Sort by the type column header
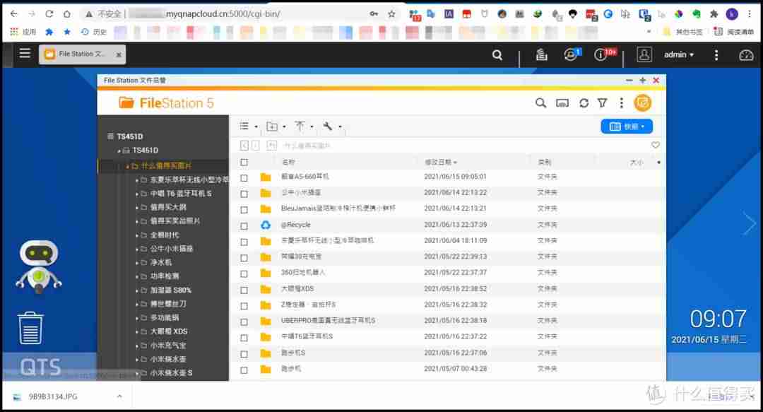This screenshot has height=412, width=763. [x=545, y=162]
